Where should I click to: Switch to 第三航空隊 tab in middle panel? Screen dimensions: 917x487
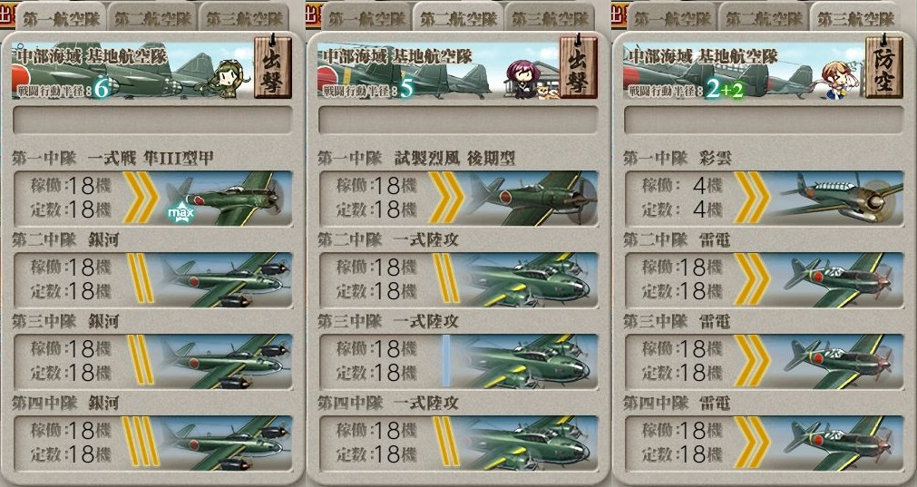[x=549, y=18]
